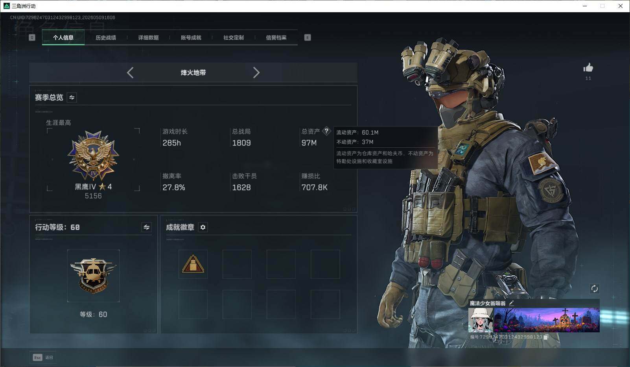Click the player avatar portrait
Viewport: 630px width, 367px height.
tap(480, 320)
